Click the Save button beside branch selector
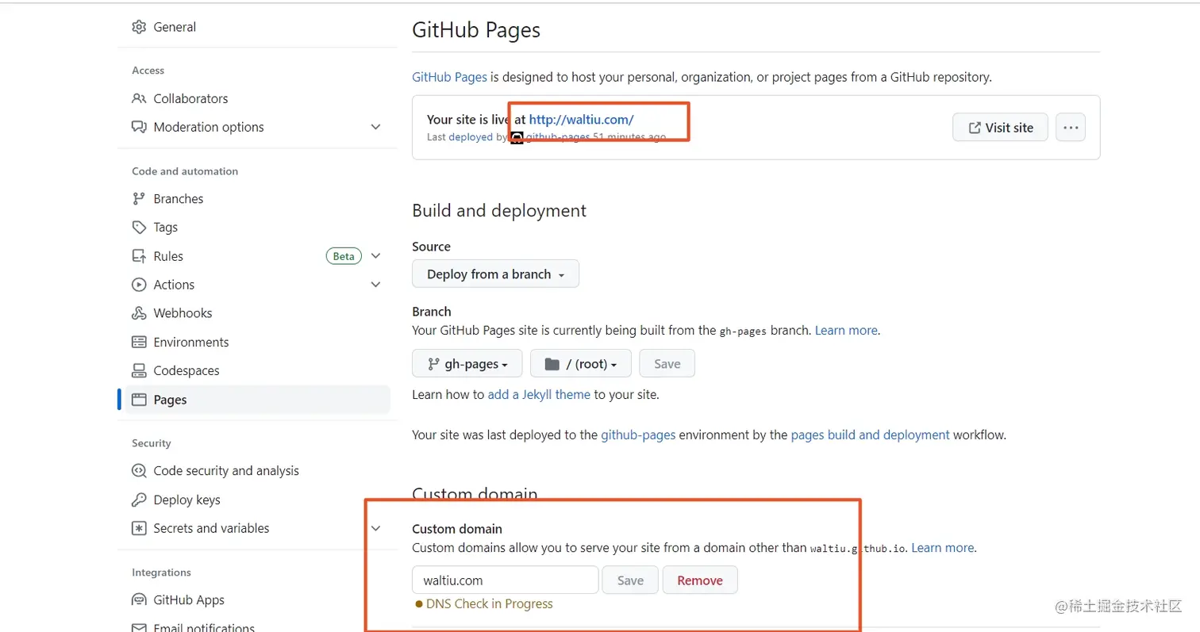Viewport: 1200px width, 632px height. 667,363
